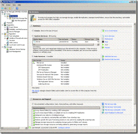
Task: Select the Windows Search Service row
Action: click(66, 77)
